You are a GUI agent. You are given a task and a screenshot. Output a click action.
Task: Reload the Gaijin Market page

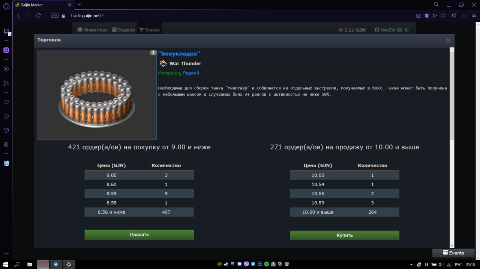38,16
